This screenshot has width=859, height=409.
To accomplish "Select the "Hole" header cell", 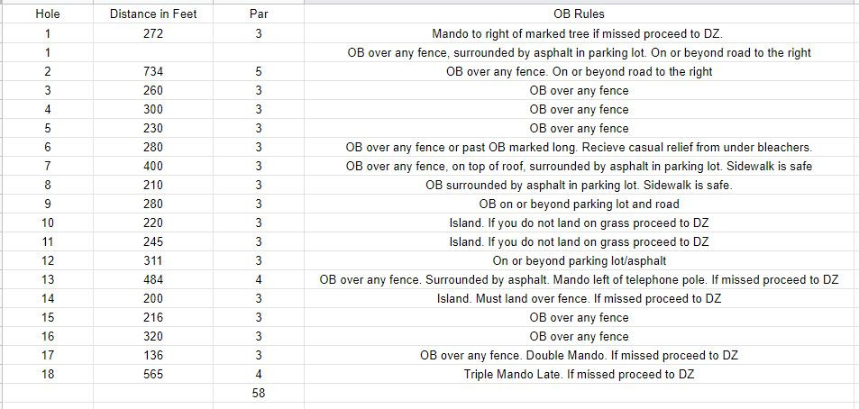I will [x=48, y=14].
